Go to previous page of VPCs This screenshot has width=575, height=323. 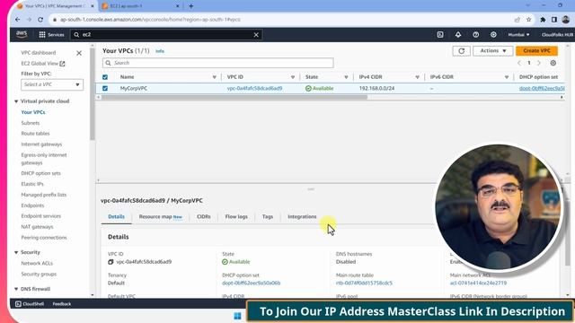[x=519, y=63]
